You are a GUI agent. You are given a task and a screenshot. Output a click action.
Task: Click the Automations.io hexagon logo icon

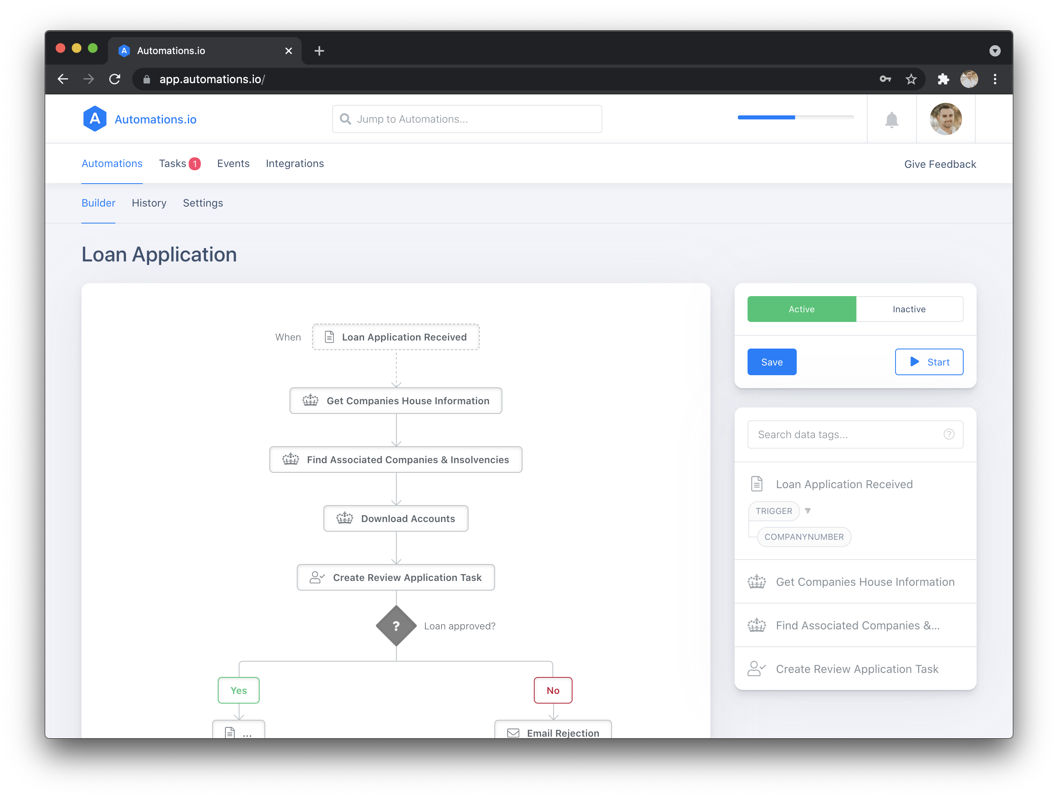(95, 119)
